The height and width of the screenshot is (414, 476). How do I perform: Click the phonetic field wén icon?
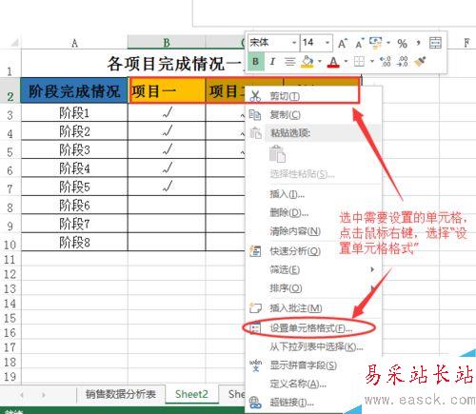(255, 365)
